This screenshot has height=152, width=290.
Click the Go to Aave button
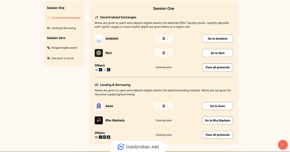[x=217, y=106]
